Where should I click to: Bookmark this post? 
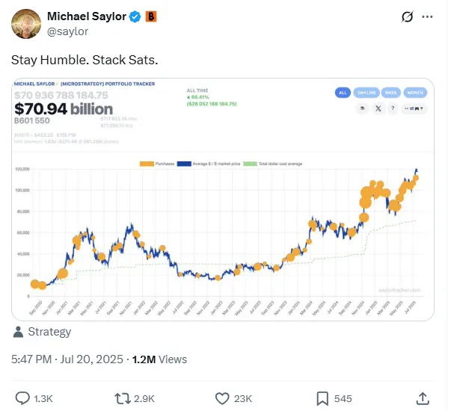(x=323, y=398)
